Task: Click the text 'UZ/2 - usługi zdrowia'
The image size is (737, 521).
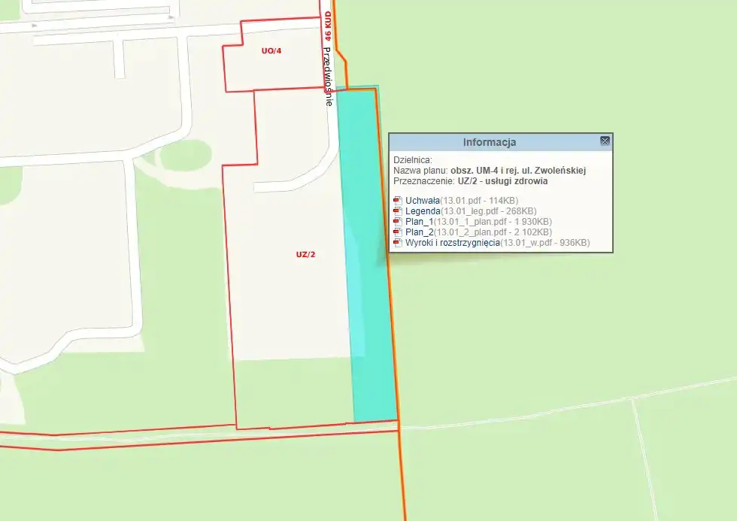Action: coord(502,181)
